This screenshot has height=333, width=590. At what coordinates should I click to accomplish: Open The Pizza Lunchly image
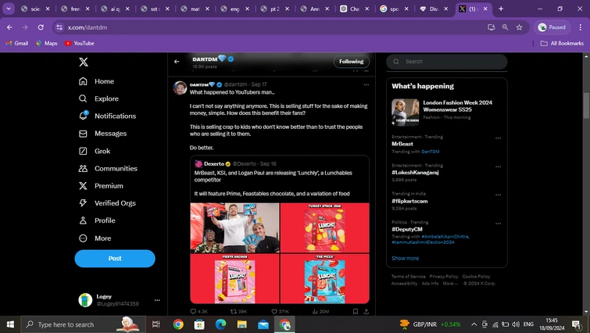tap(325, 278)
